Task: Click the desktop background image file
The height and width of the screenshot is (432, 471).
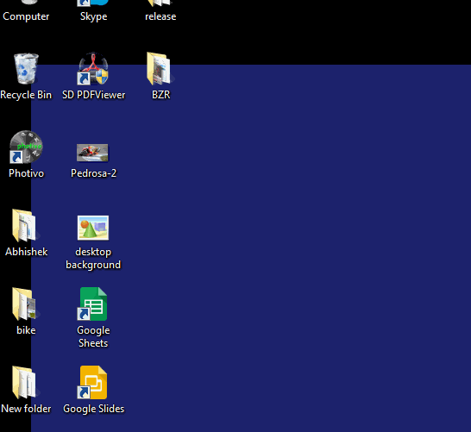Action: (93, 228)
